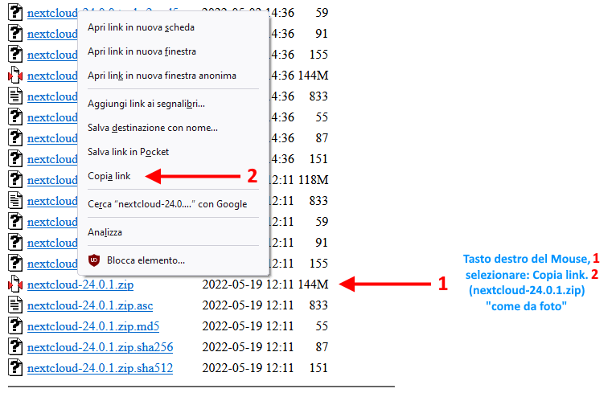Click the archive icon beside nextcloud-24.0.1.zip
Image resolution: width=612 pixels, height=393 pixels.
(x=14, y=285)
